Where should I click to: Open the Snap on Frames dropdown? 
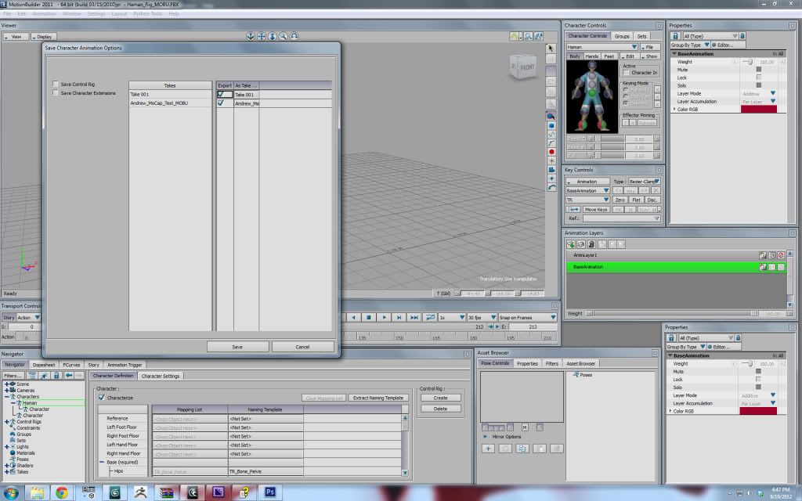pos(527,318)
